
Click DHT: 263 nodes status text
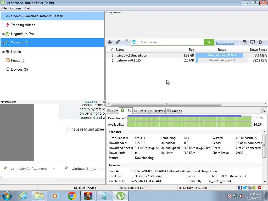pos(85,188)
